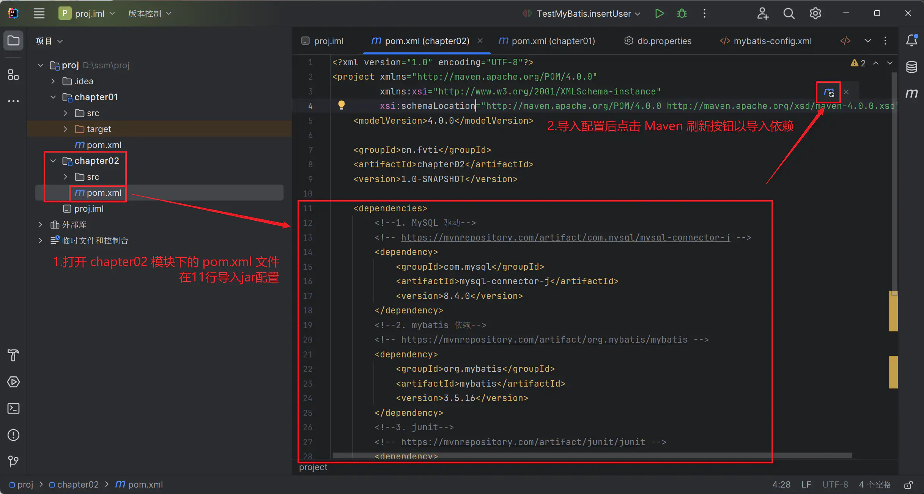Toggle read-only lock icon in status bar
924x494 pixels.
[908, 485]
